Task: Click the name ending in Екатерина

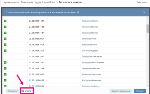Action: (93, 62)
